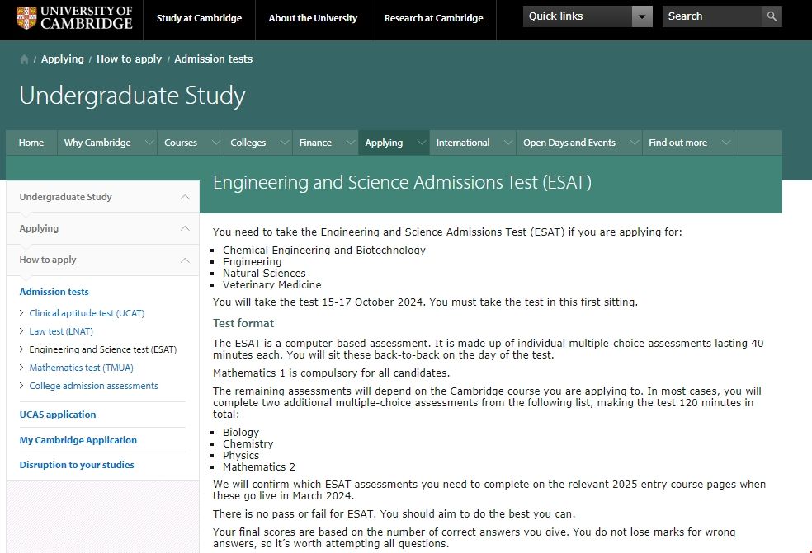The width and height of the screenshot is (812, 553).
Task: Open the UCAS application link
Action: (58, 415)
